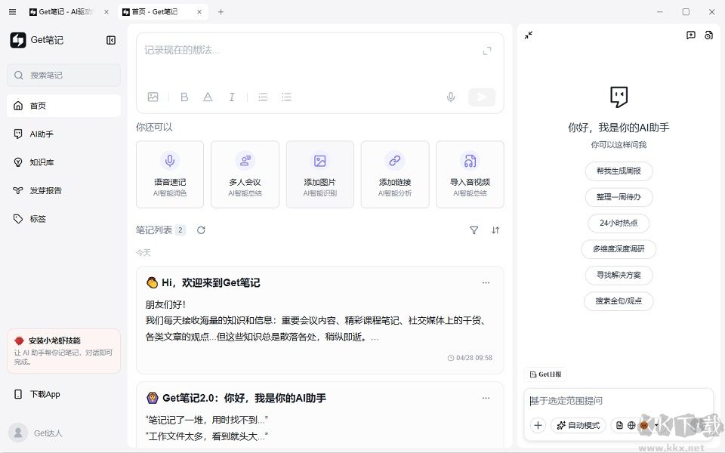Viewport: 725px width, 453px height.
Task: Open the Get笔记2.0 note title
Action: [x=244, y=398]
